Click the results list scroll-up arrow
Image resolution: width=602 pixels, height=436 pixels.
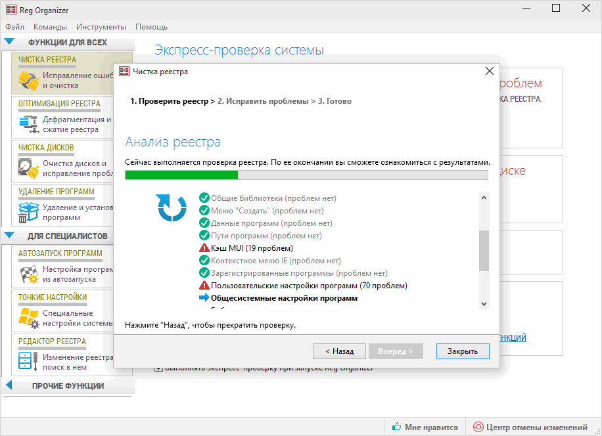click(x=484, y=198)
